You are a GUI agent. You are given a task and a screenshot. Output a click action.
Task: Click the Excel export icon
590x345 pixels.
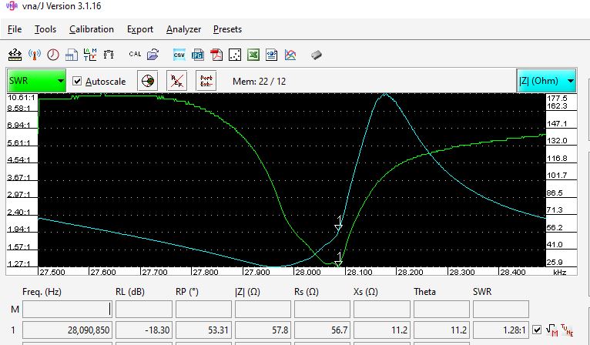253,55
